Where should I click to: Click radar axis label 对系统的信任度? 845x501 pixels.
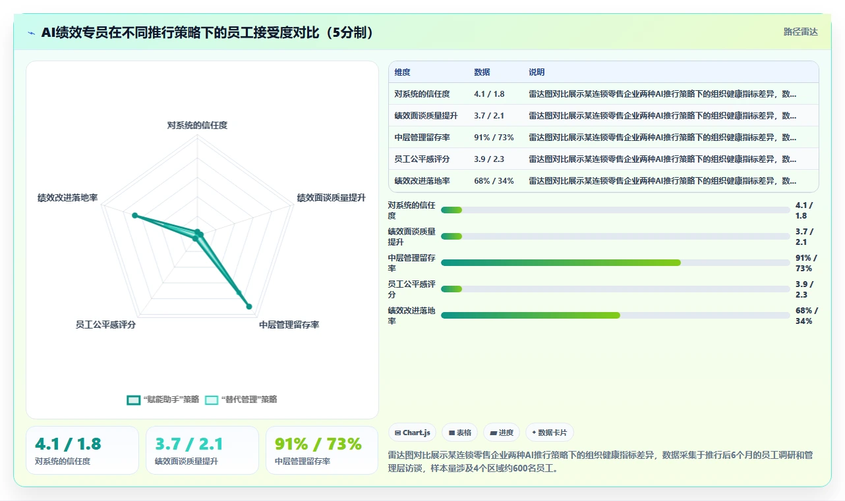[x=197, y=125]
